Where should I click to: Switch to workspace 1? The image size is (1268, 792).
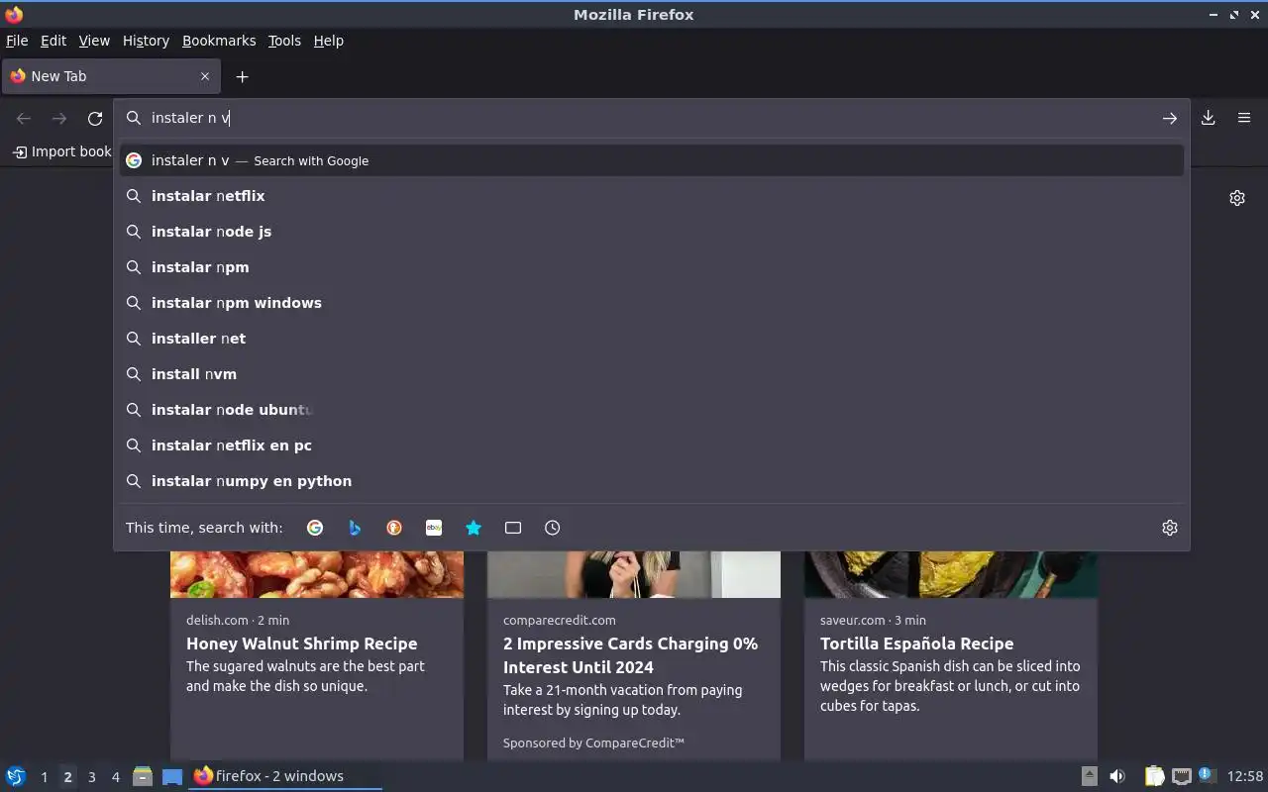point(44,777)
